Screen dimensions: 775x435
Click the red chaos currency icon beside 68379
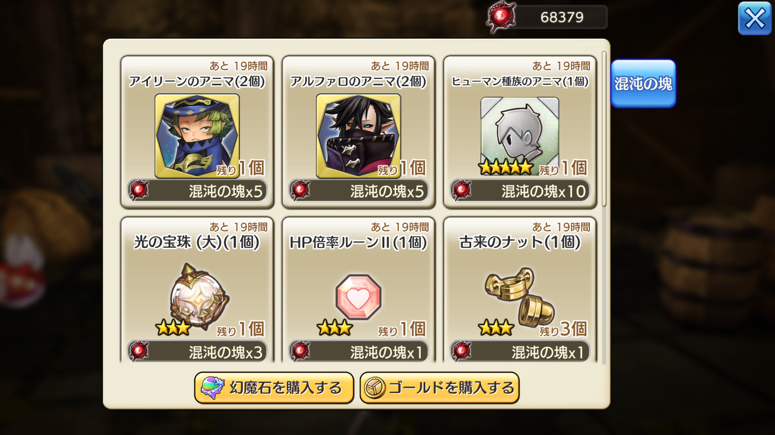click(x=501, y=17)
